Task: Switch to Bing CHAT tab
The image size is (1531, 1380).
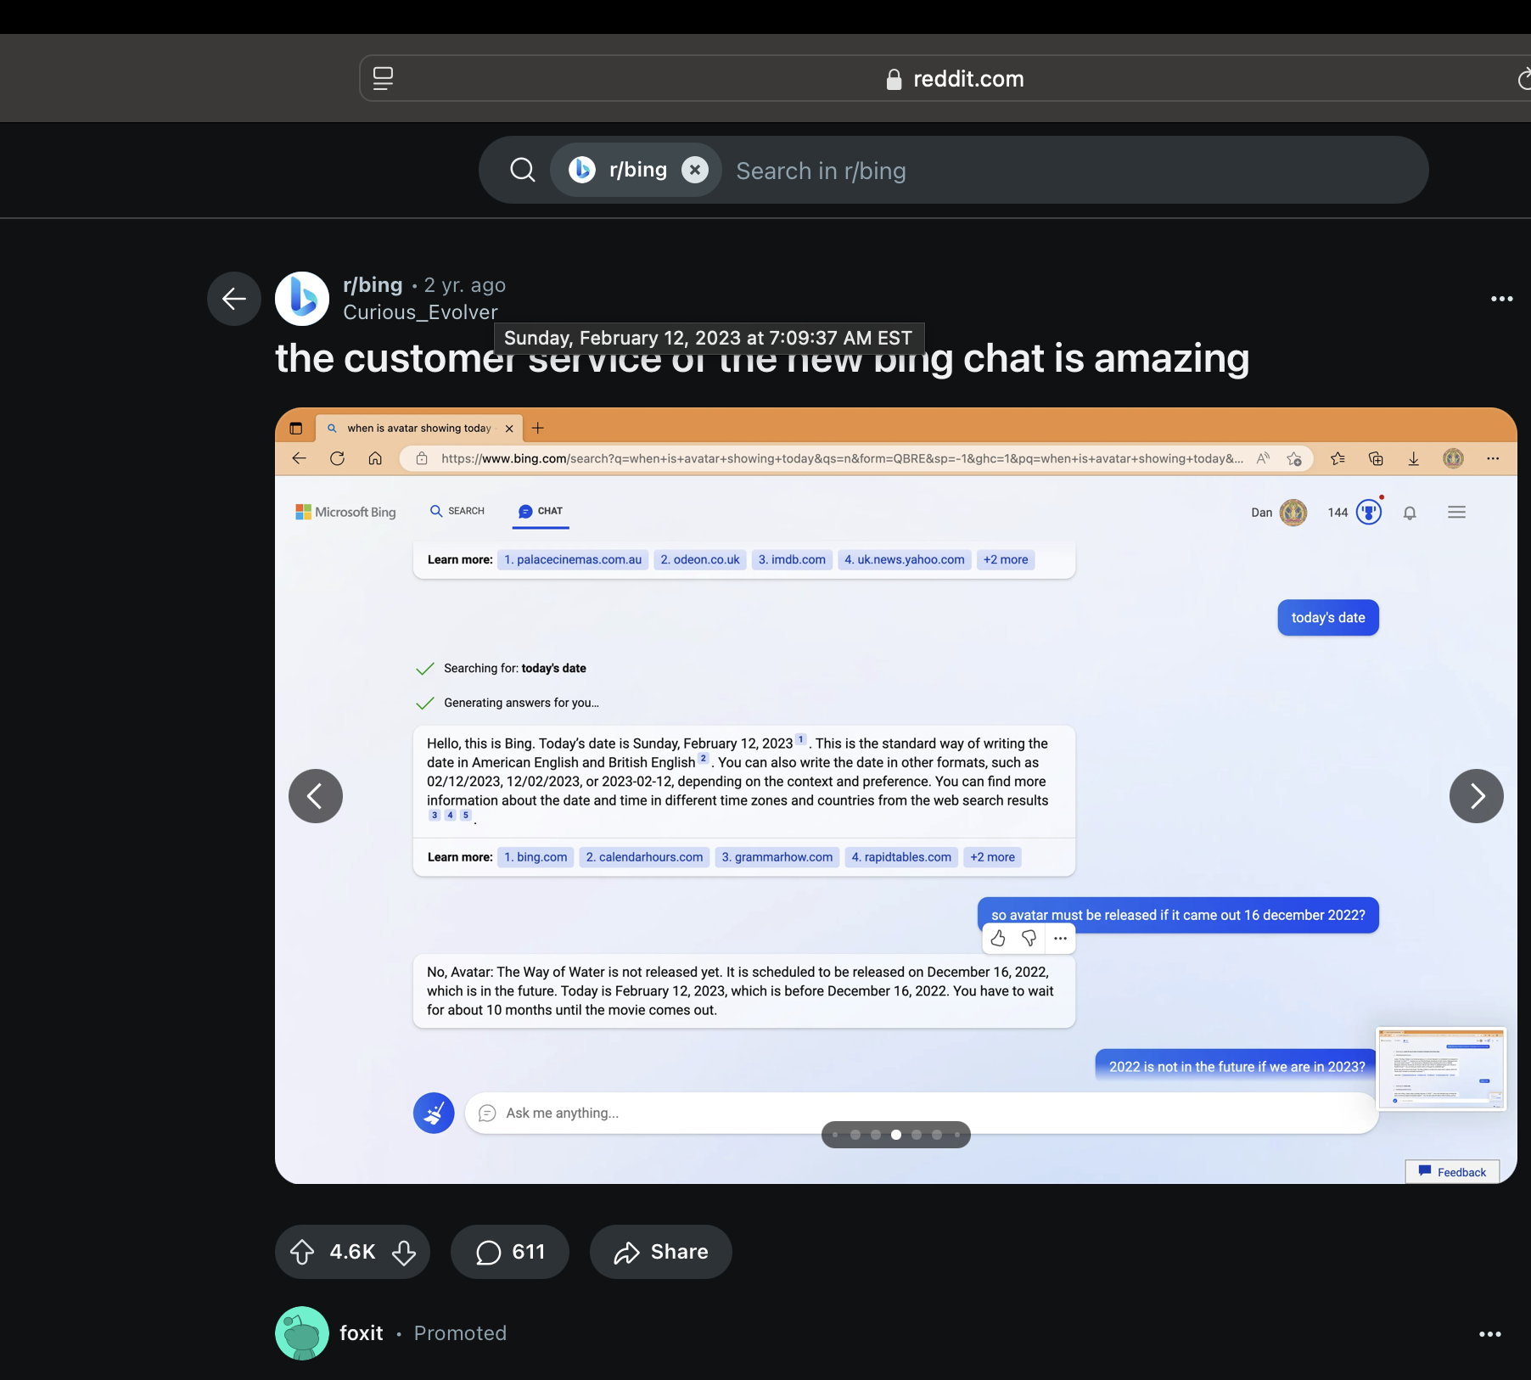Action: coord(541,511)
